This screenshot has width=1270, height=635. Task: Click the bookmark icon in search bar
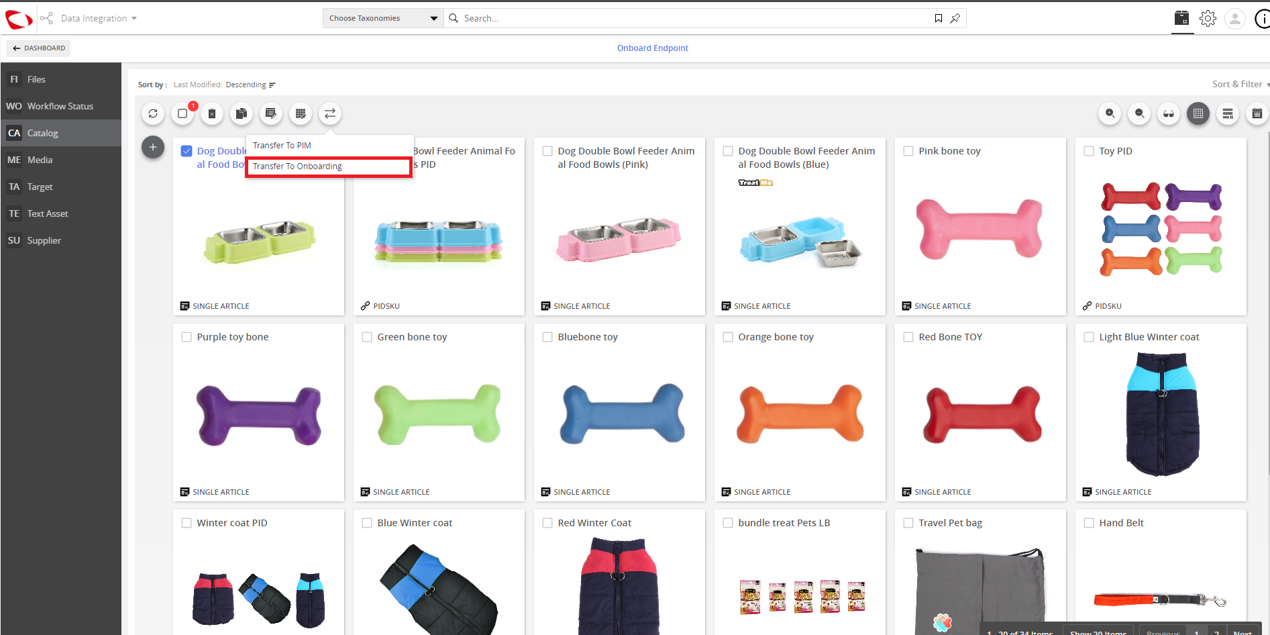click(939, 18)
